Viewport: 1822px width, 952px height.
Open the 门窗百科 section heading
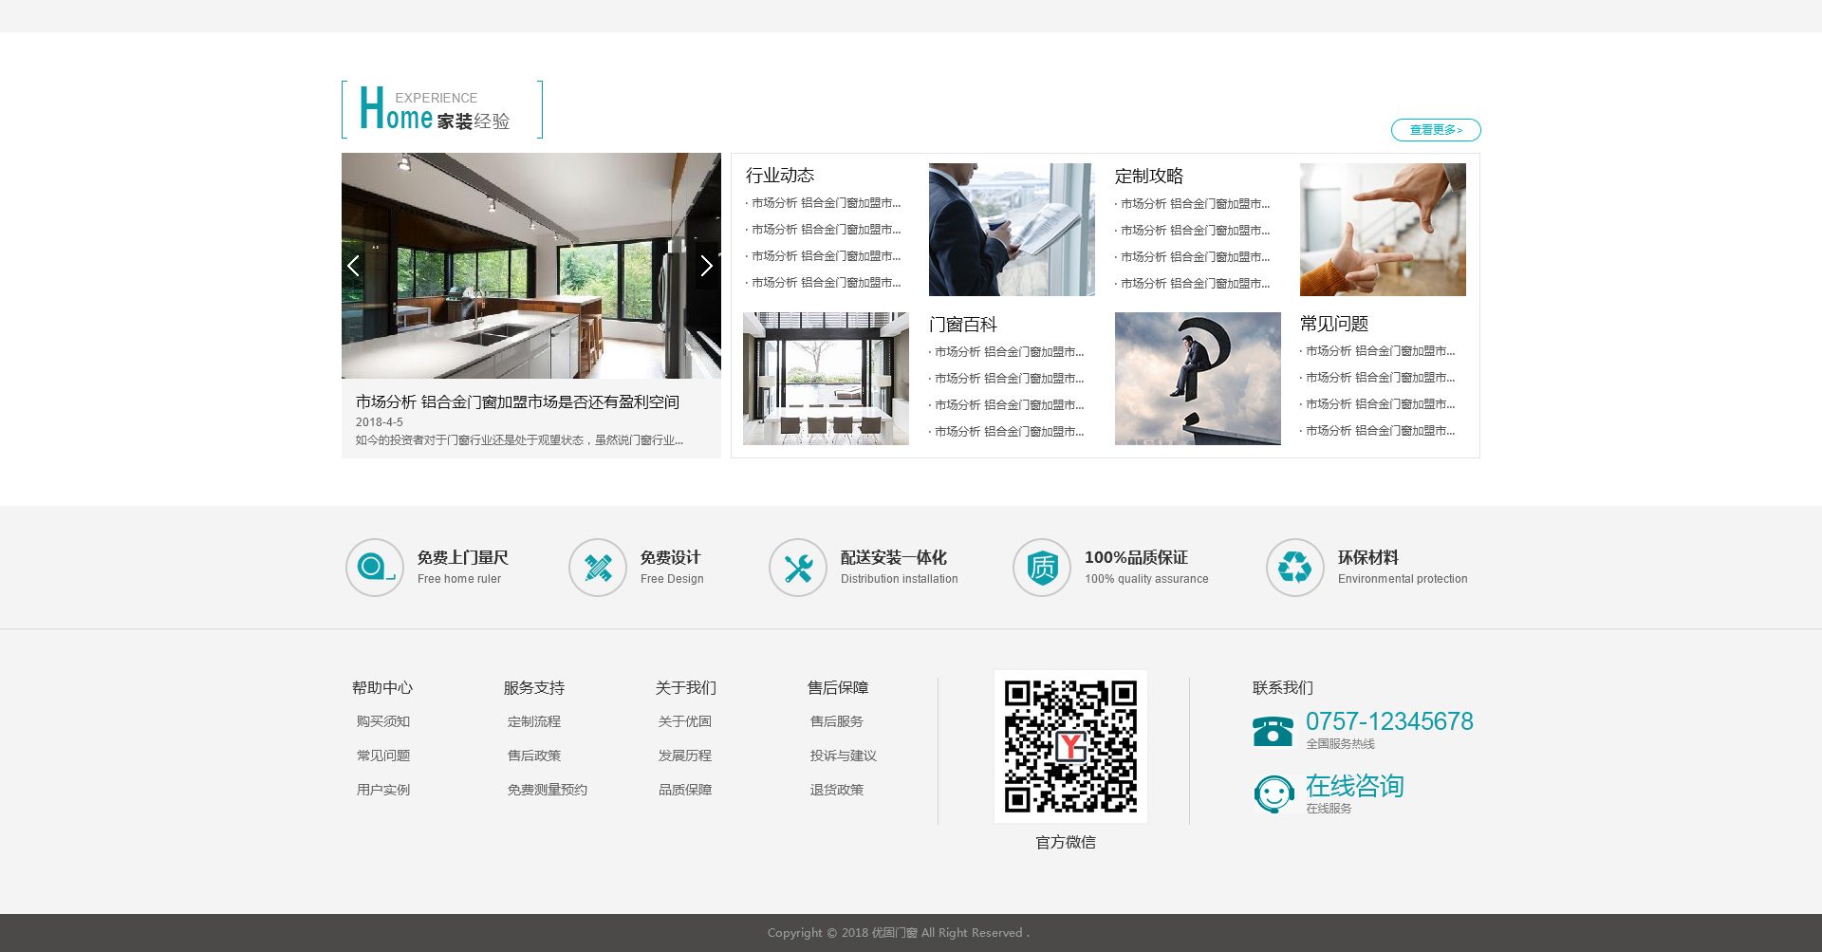tap(962, 325)
